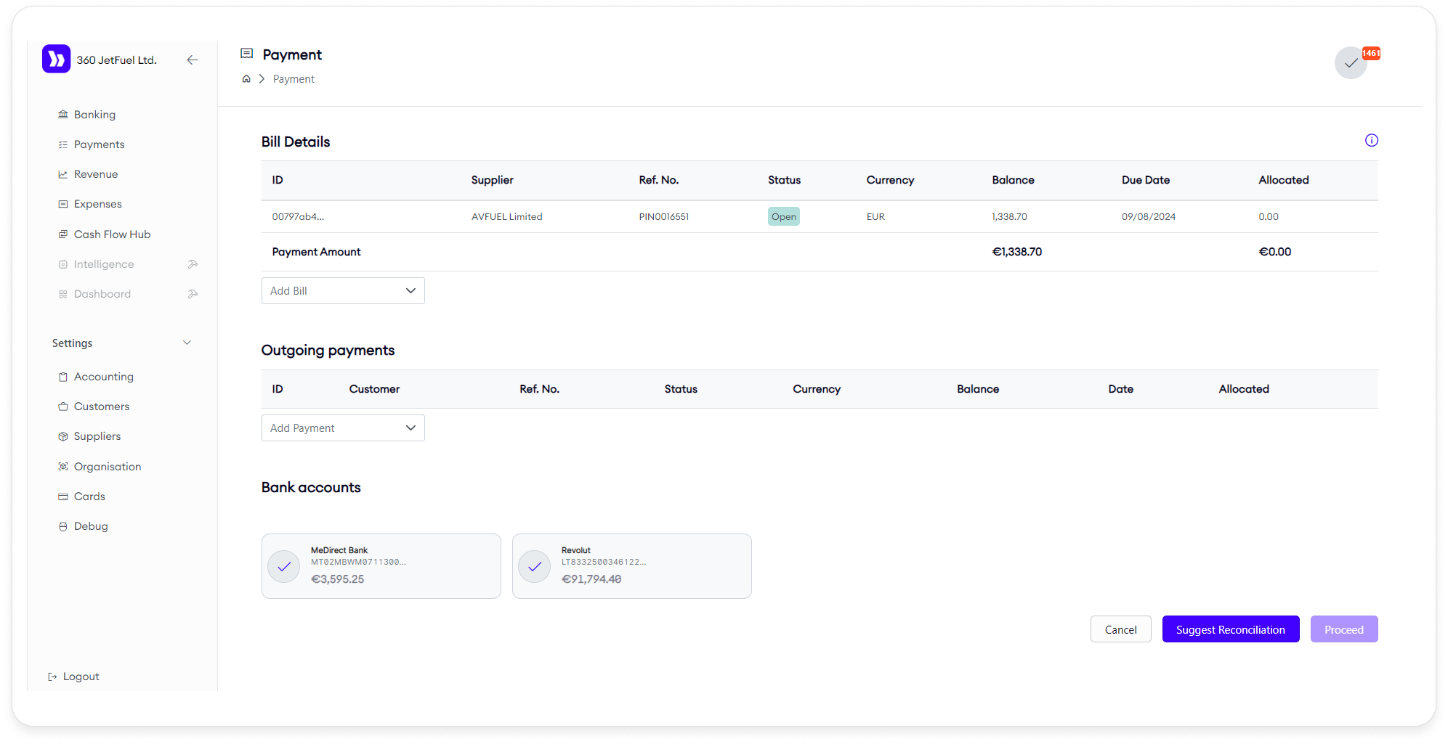Click the Cancel button
Viewport: 1448px width, 744px height.
tap(1120, 629)
